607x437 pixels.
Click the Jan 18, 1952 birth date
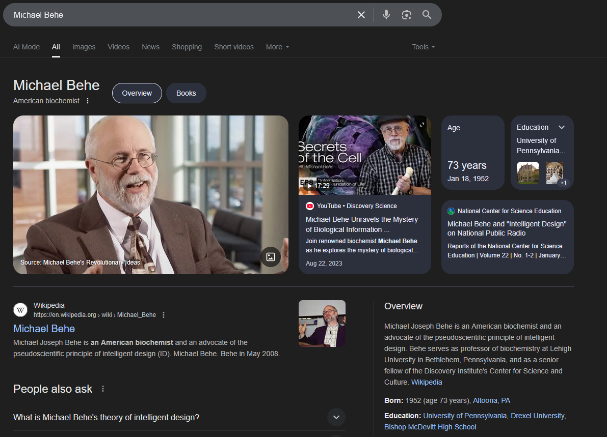point(468,179)
